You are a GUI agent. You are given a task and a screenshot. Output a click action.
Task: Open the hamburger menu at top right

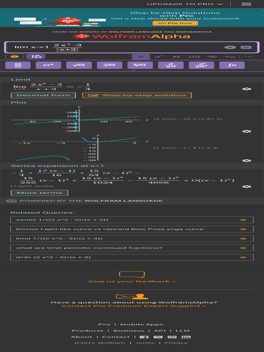246,4
